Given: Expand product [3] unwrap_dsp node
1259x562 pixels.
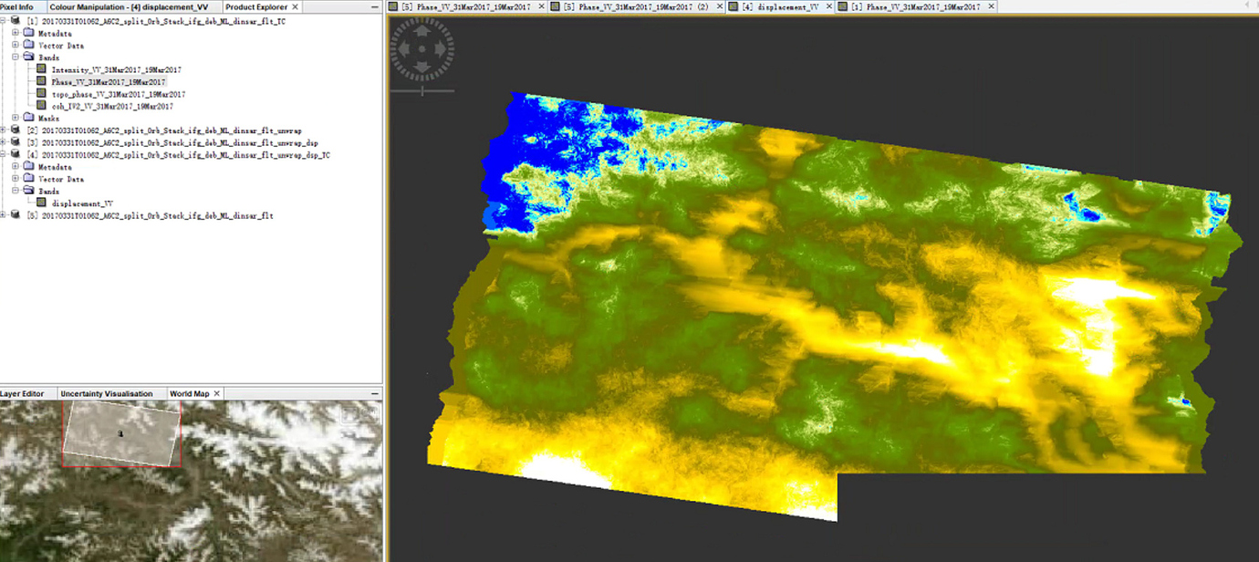Looking at the screenshot, I should [5, 142].
